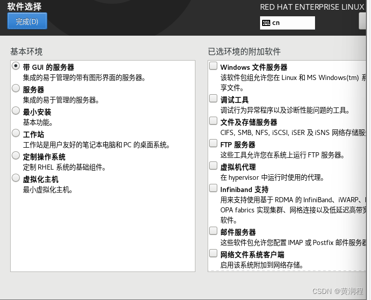
Task: Enable the FTP 服务器 checkbox
Action: (213, 144)
